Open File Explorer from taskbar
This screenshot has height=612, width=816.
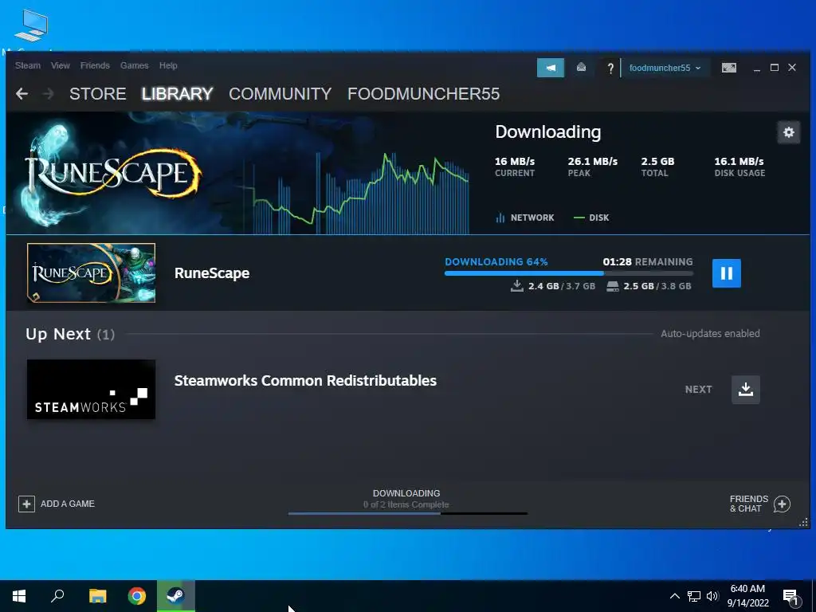(x=97, y=596)
